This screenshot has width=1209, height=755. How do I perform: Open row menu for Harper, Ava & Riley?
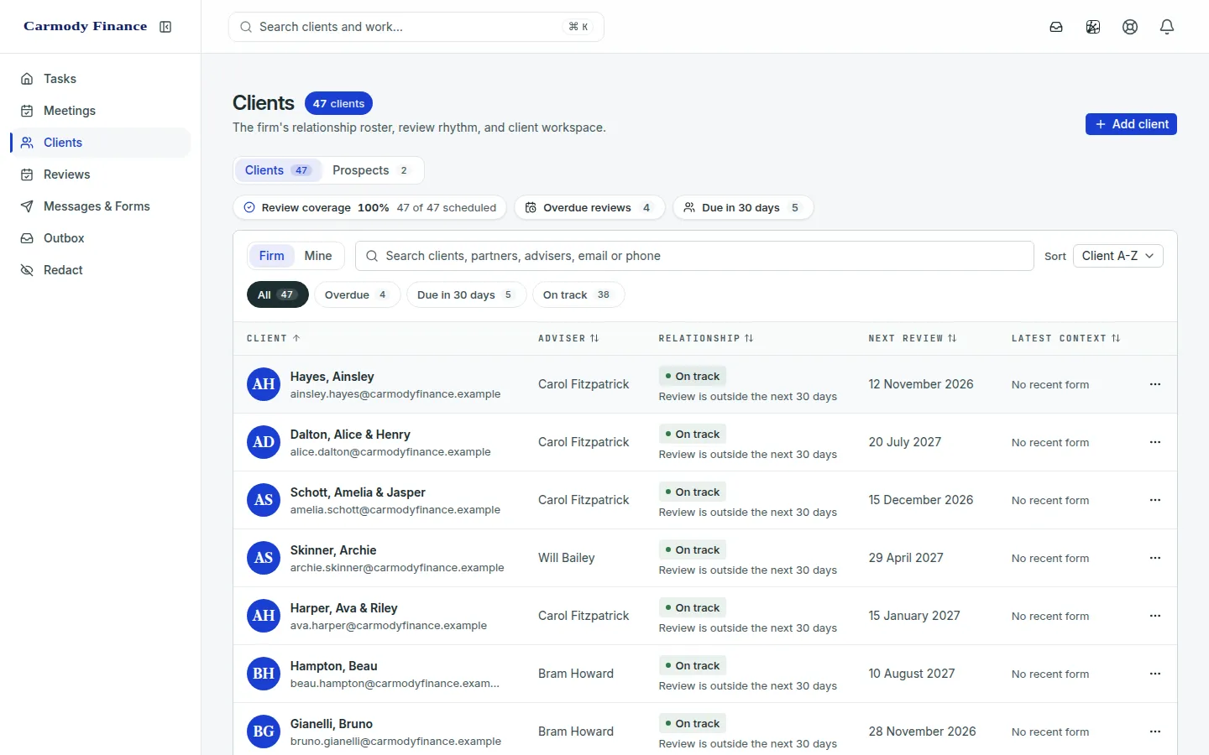tap(1155, 616)
